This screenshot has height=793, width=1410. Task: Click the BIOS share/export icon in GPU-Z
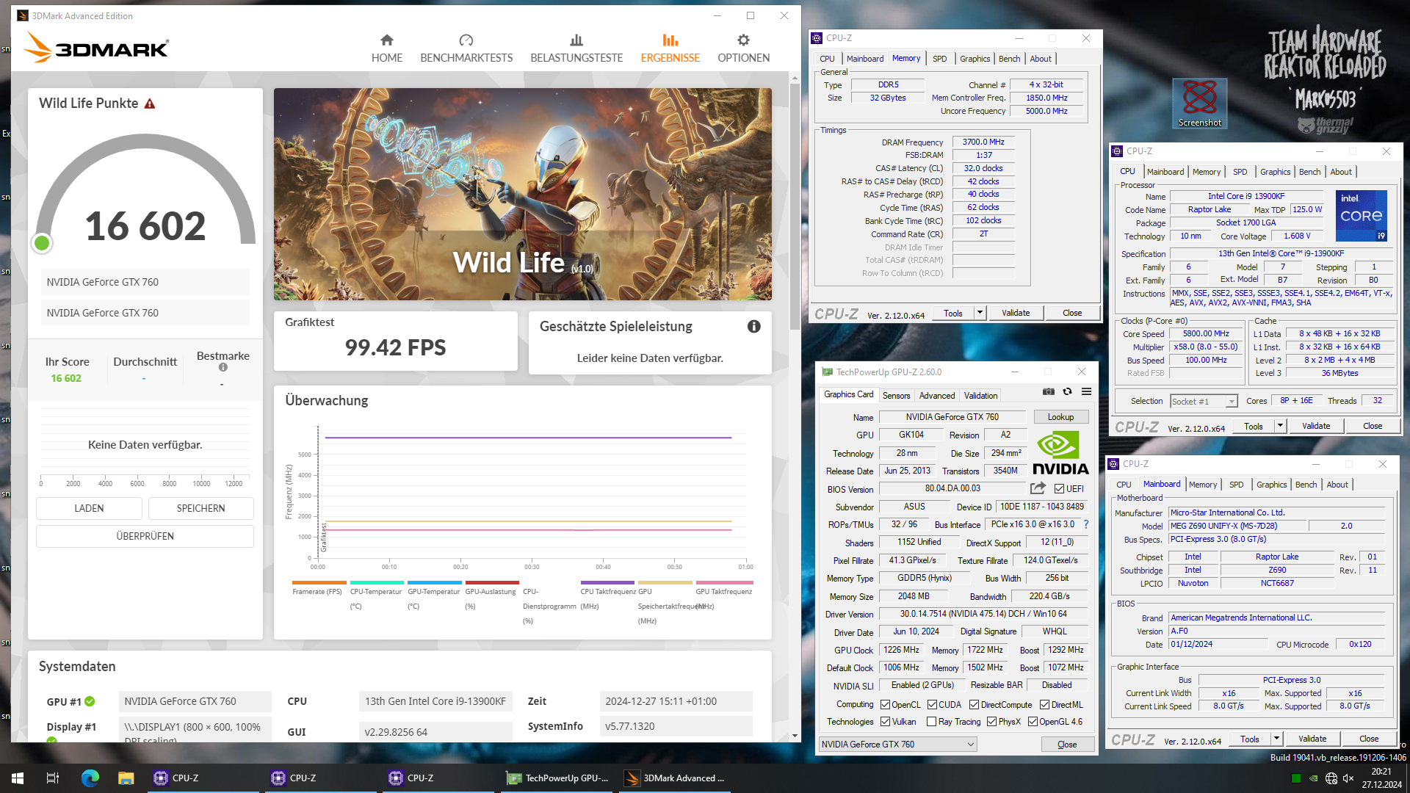pyautogui.click(x=1038, y=488)
